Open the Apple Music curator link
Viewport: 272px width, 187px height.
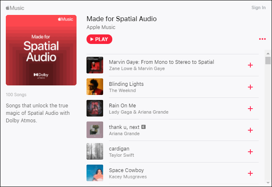click(x=101, y=27)
